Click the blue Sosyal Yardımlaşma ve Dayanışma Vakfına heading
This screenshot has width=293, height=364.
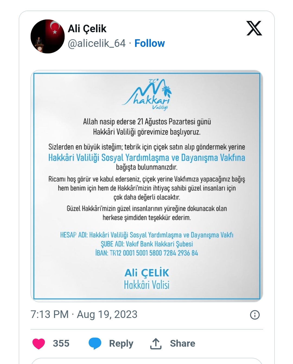coord(146,158)
